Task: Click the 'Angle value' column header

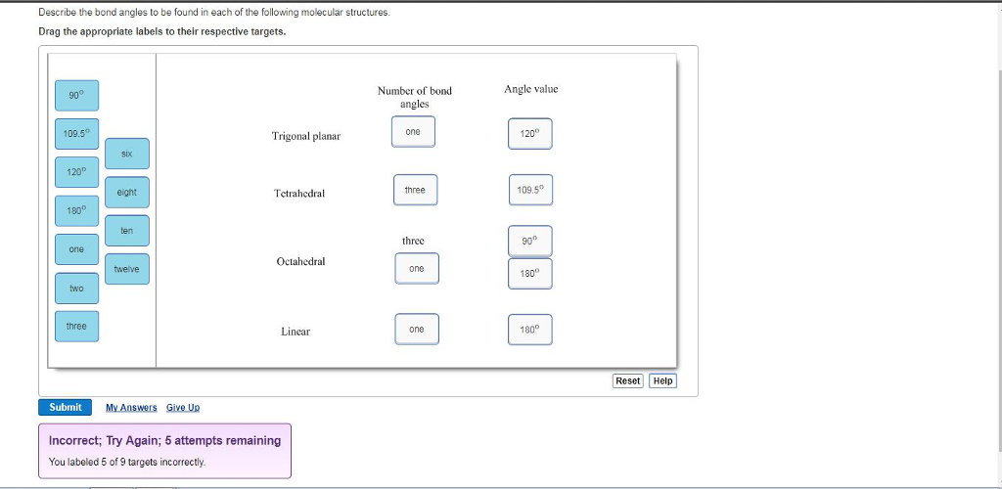Action: pyautogui.click(x=530, y=89)
